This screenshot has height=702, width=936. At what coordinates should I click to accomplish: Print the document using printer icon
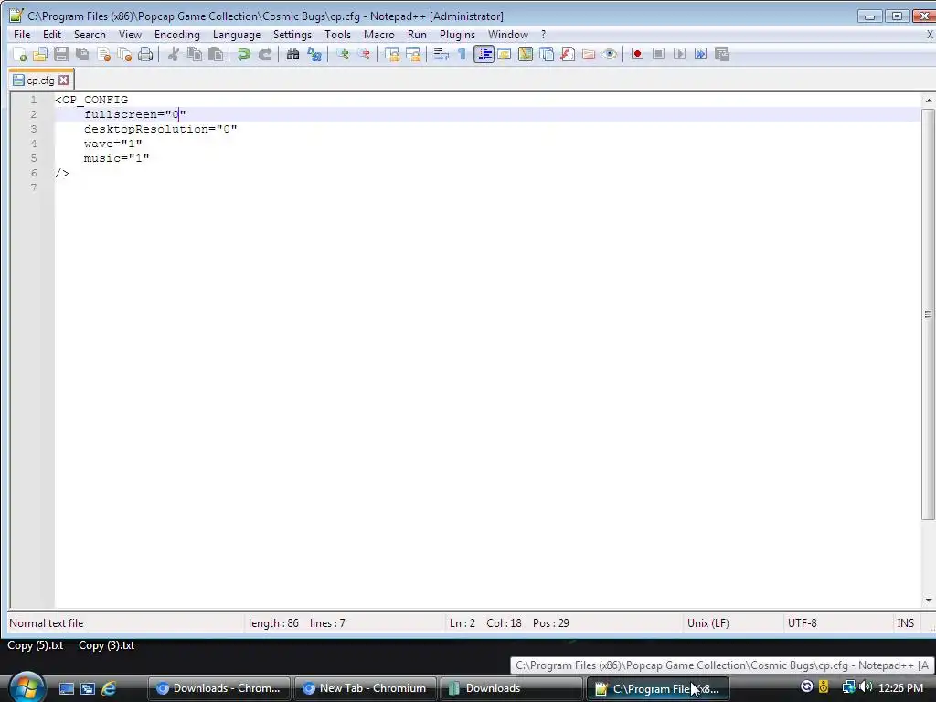[145, 54]
